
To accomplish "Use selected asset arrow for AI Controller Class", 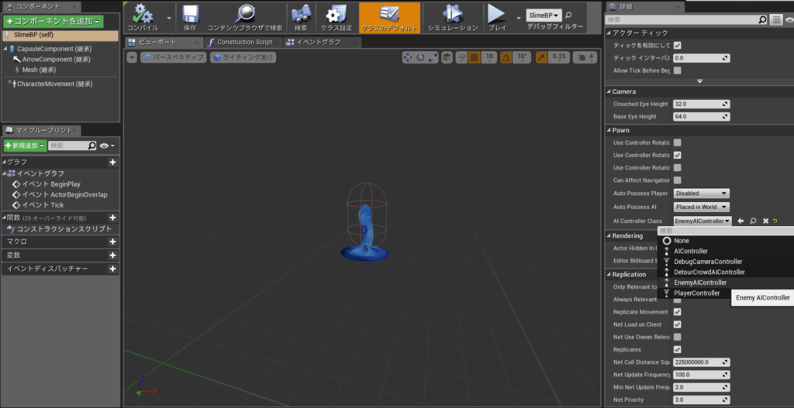I will click(x=740, y=221).
